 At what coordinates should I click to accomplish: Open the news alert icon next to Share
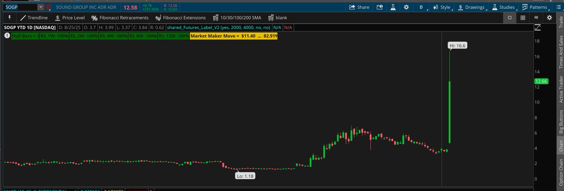coord(380,7)
